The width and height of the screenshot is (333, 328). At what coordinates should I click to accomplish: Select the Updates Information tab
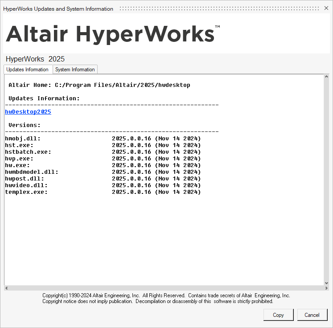[x=27, y=70]
